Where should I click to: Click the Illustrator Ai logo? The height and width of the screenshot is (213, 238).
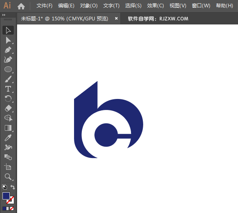coord(7,6)
